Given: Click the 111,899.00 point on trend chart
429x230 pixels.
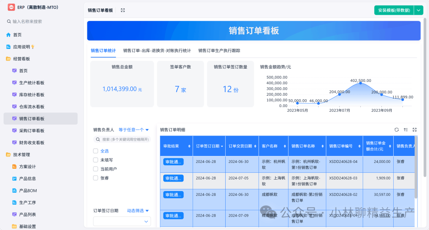Looking at the screenshot, I should [x=403, y=100].
